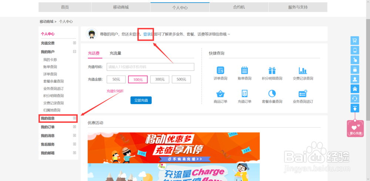The height and width of the screenshot is (181, 370).
Task: Click the user avatar image
Action: (x=91, y=34)
